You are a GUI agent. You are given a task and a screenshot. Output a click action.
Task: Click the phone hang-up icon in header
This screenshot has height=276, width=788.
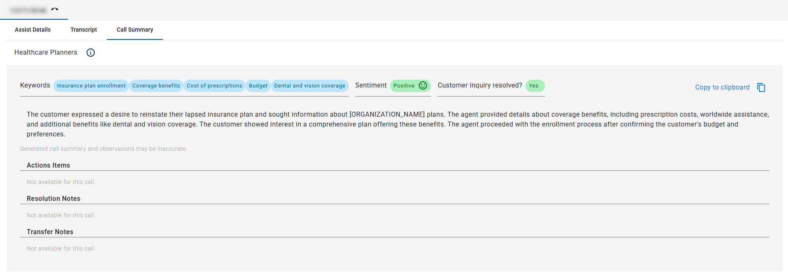(55, 9)
